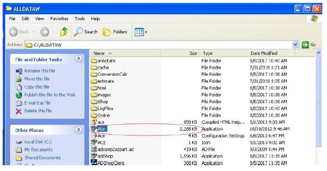Open the Favorites menu
This screenshot has height=171, width=327.
(59, 19)
